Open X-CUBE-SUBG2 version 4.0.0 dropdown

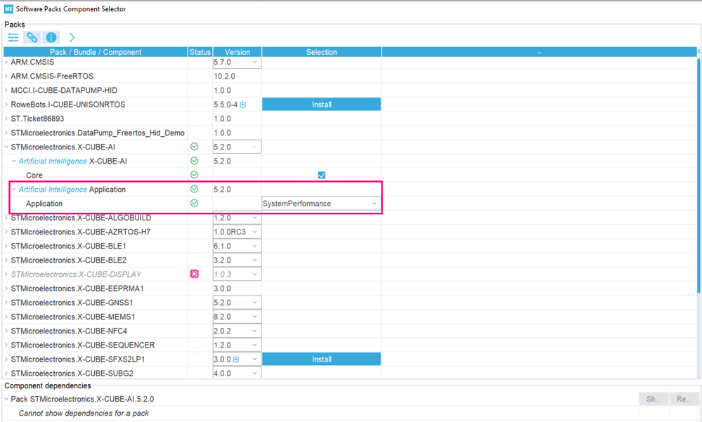click(237, 374)
